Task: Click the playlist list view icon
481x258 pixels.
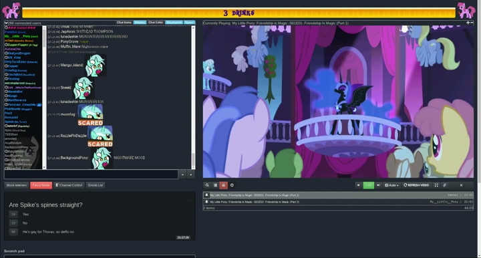Action: click(215, 185)
